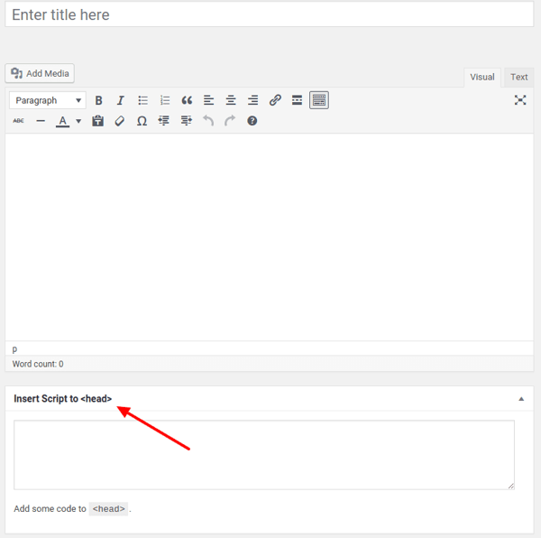Image resolution: width=541 pixels, height=538 pixels.
Task: Apply strikethrough formatting
Action: pyautogui.click(x=19, y=121)
